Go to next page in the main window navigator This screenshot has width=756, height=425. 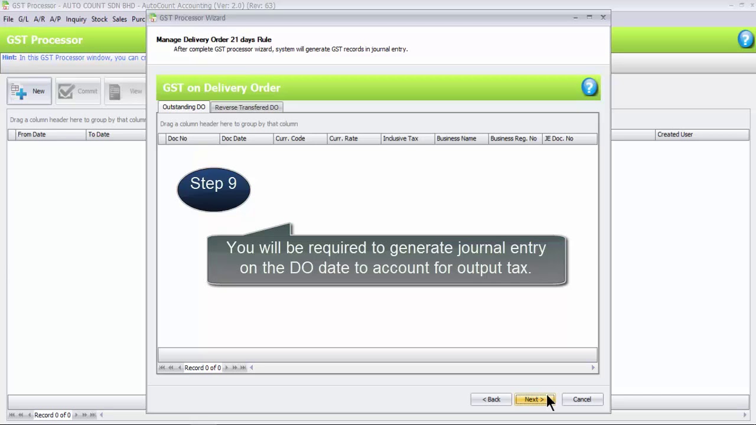pos(84,415)
